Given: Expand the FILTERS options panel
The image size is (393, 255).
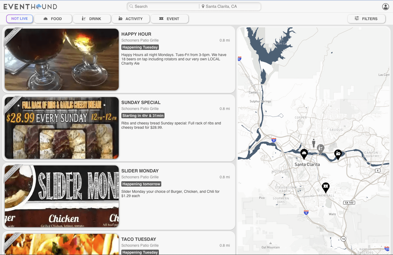Looking at the screenshot, I should pos(366,19).
